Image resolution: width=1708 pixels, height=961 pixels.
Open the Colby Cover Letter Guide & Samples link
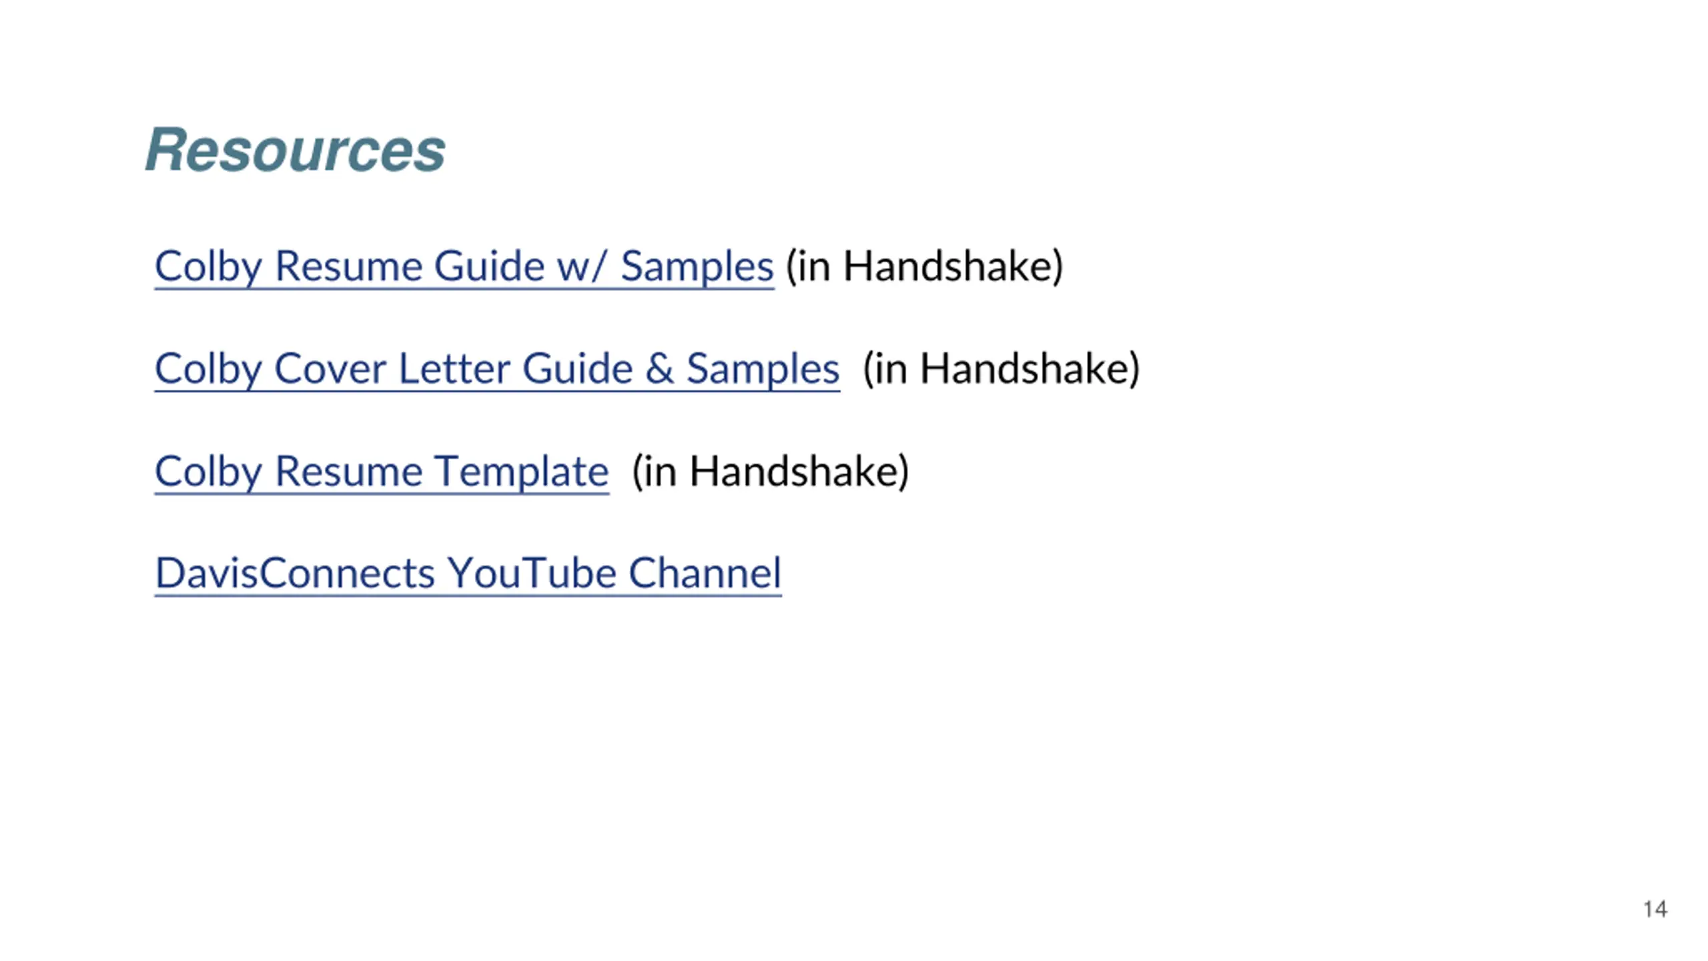pos(497,369)
